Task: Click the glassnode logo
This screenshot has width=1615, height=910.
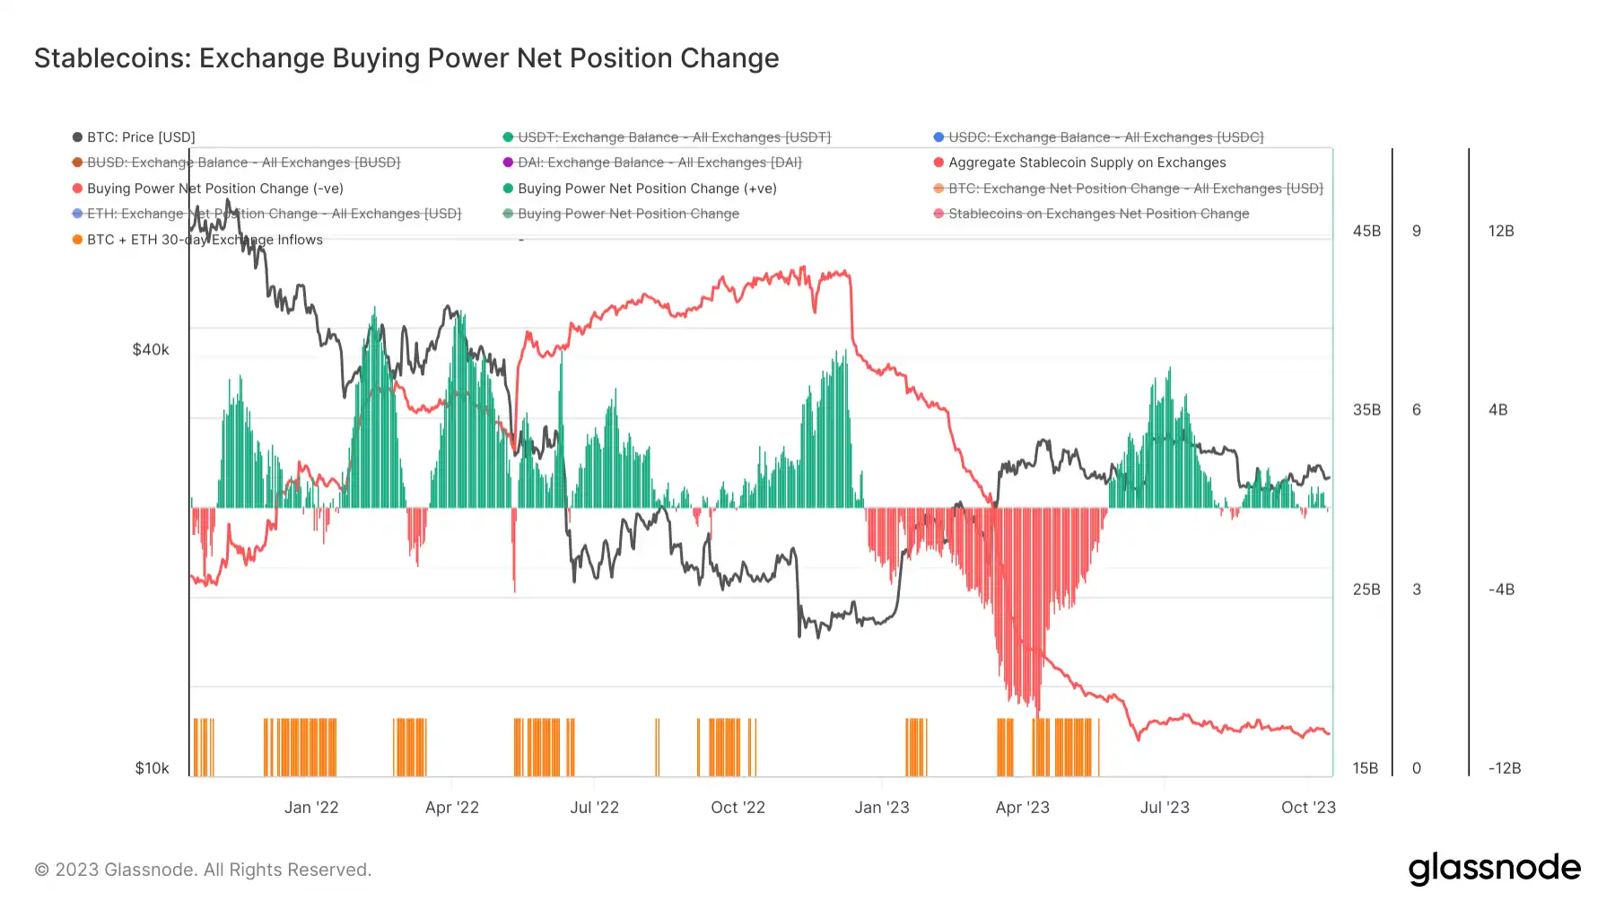Action: pos(1494,869)
